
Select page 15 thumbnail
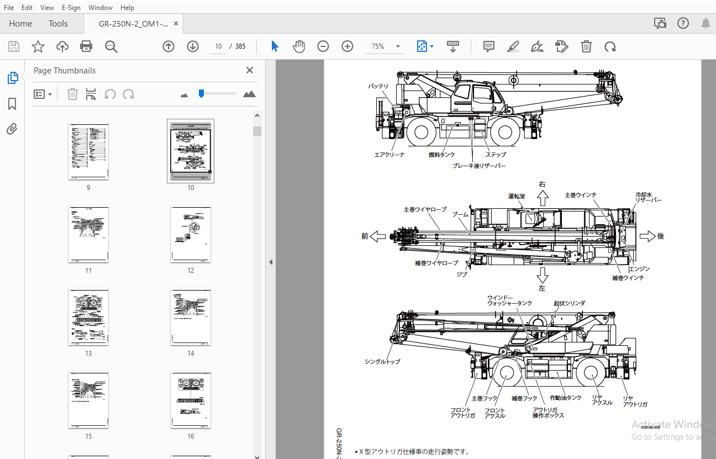[88, 400]
